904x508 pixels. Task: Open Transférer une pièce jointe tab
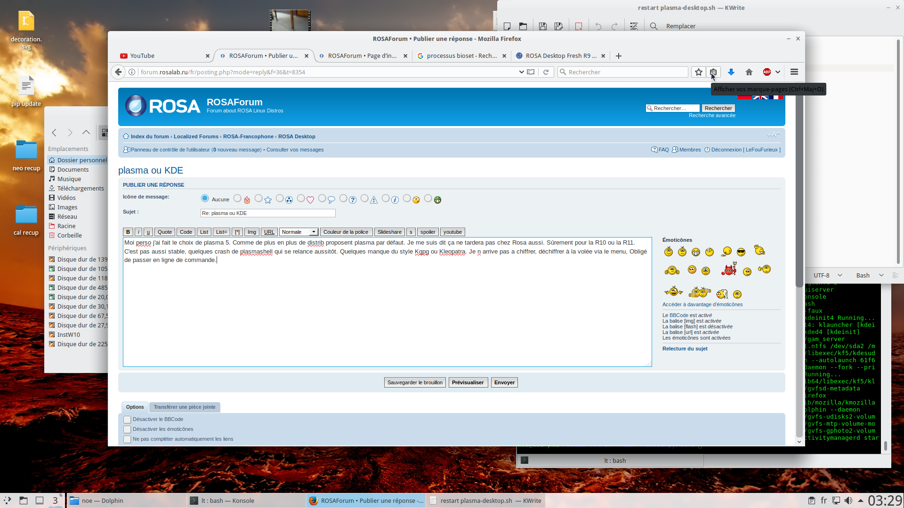[x=185, y=407]
